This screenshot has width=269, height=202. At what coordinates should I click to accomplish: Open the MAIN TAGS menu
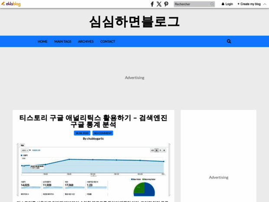(x=63, y=42)
